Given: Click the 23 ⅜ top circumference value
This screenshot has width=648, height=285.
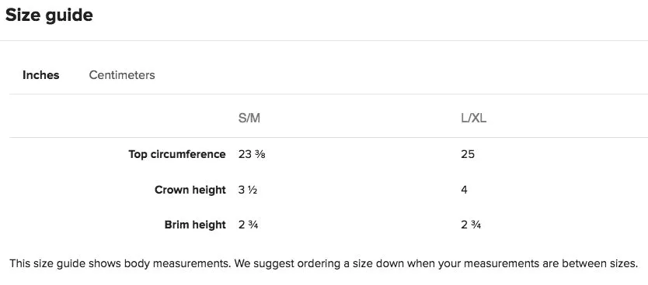Looking at the screenshot, I should pyautogui.click(x=252, y=154).
